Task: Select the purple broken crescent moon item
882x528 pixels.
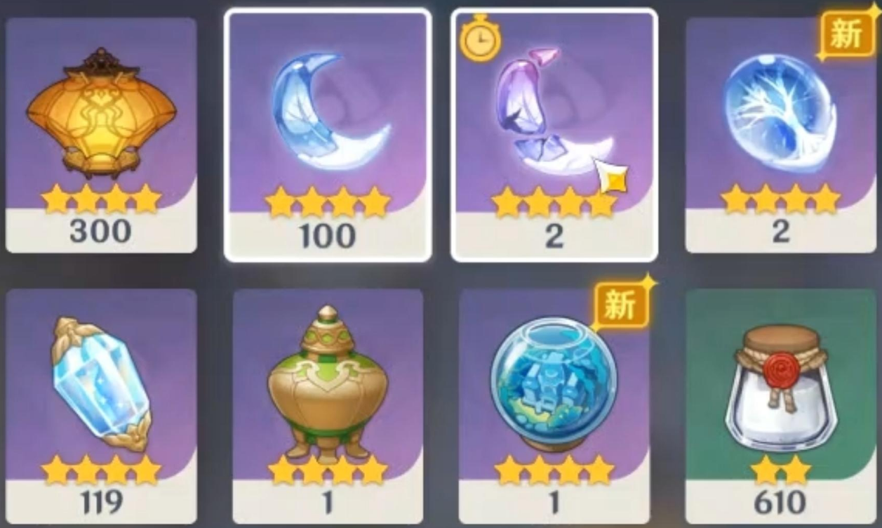Action: [x=554, y=135]
